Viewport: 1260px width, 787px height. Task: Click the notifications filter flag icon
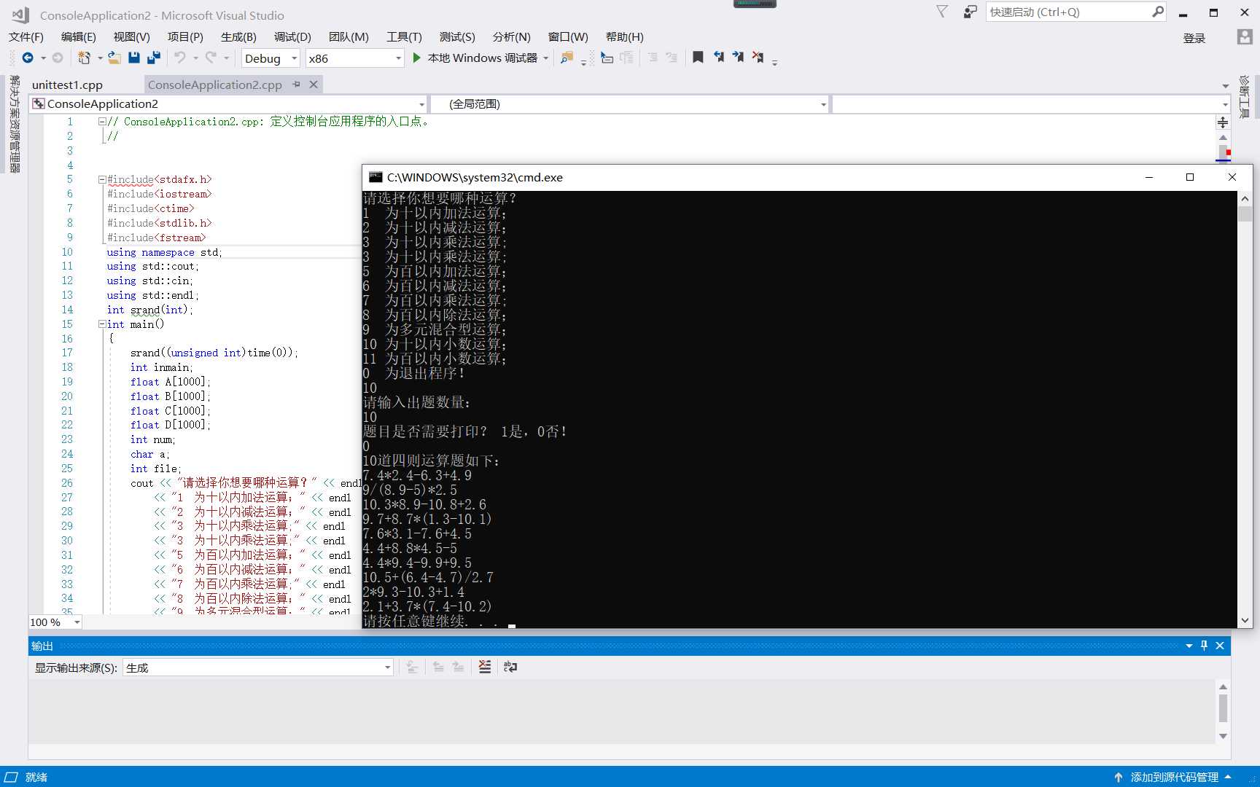point(942,12)
